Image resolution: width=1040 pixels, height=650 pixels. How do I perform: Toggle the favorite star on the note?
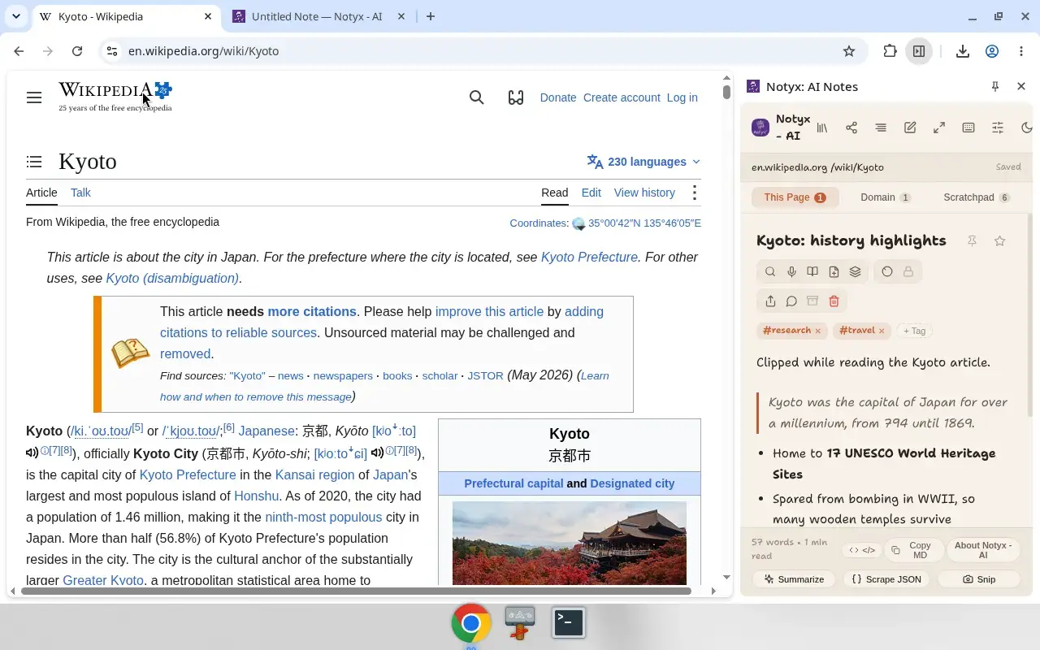point(1000,241)
